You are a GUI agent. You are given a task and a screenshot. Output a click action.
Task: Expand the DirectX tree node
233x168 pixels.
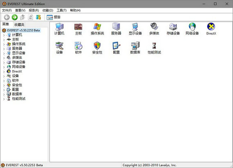[x=4, y=72]
